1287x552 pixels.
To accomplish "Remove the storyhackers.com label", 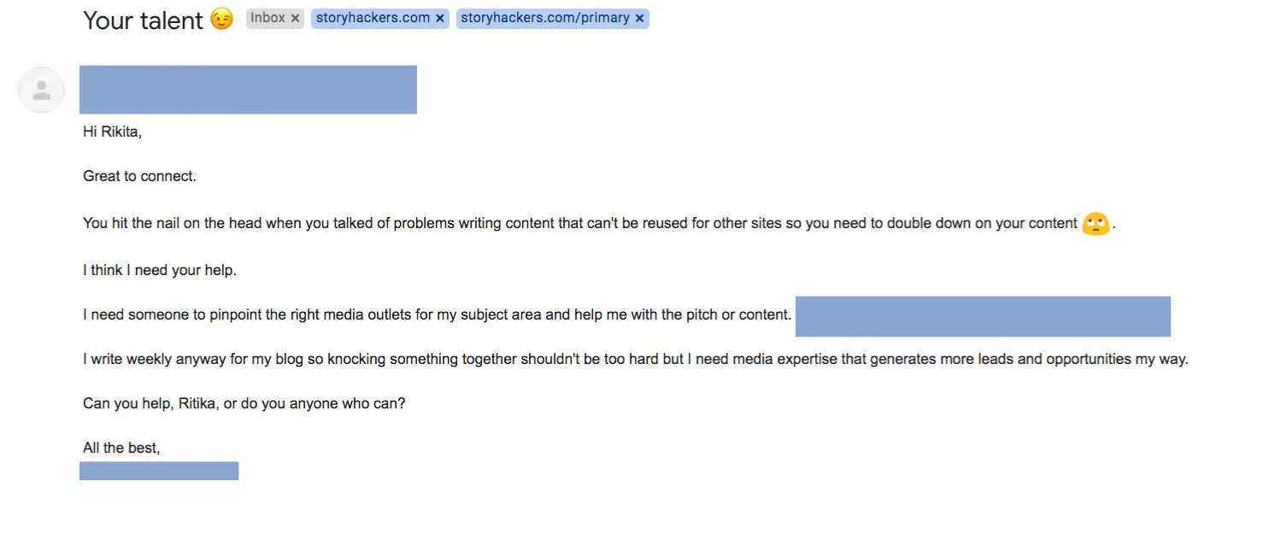I will click(x=440, y=18).
